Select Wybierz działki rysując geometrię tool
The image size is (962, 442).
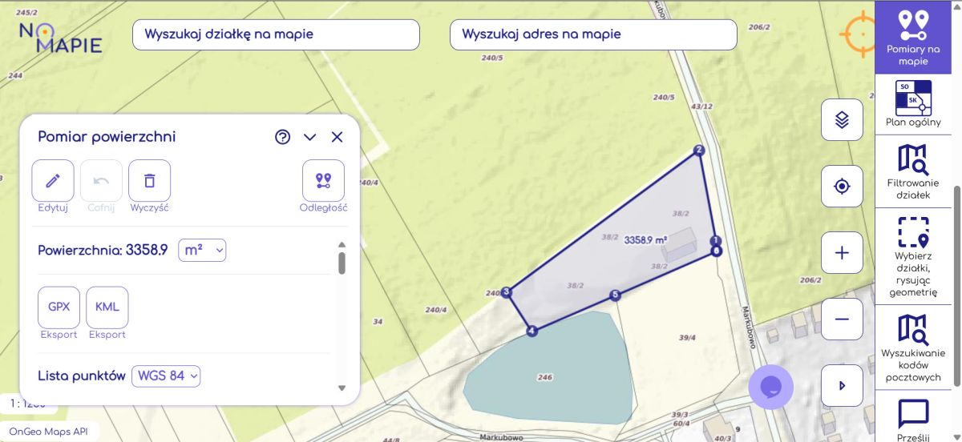[x=912, y=257]
